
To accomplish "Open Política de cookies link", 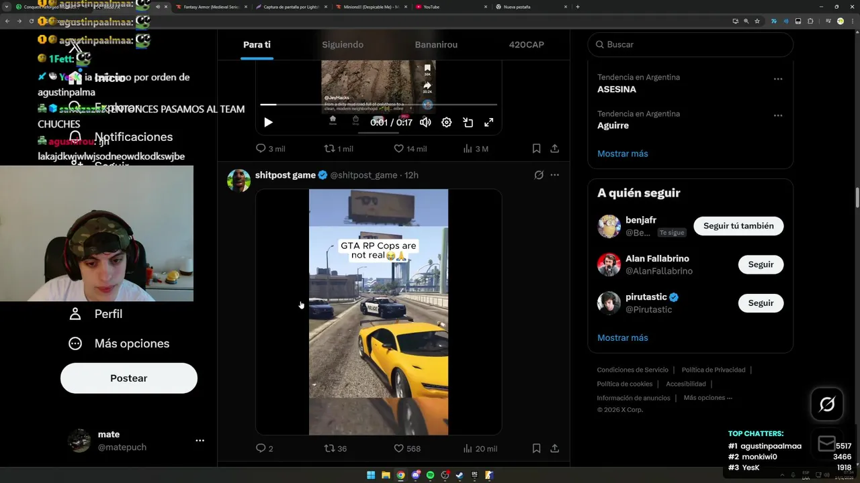I will pyautogui.click(x=625, y=384).
